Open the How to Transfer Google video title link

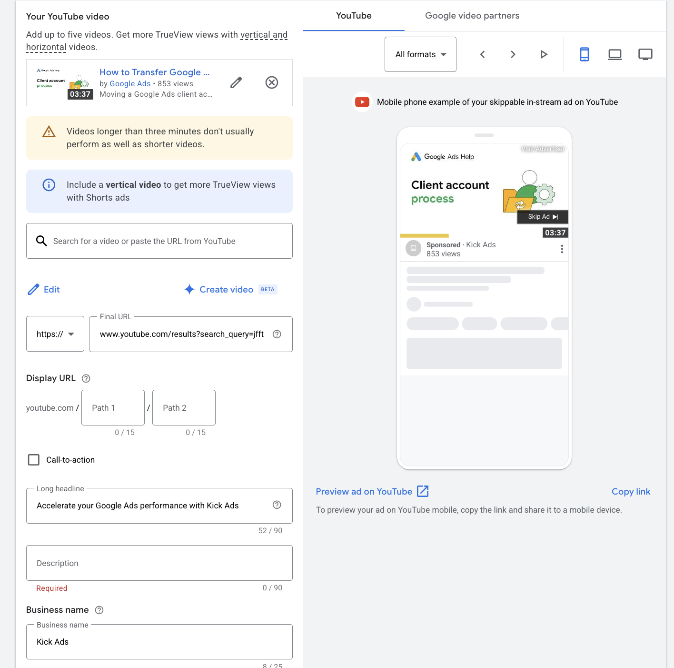coord(154,72)
